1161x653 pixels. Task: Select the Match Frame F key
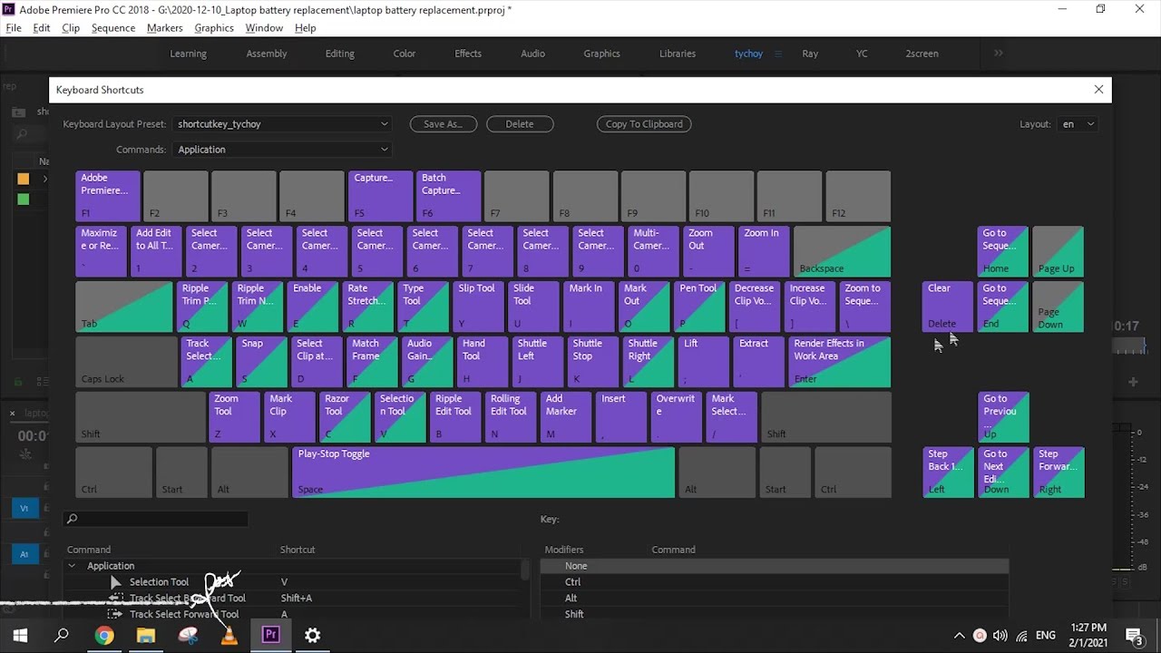[x=372, y=362]
